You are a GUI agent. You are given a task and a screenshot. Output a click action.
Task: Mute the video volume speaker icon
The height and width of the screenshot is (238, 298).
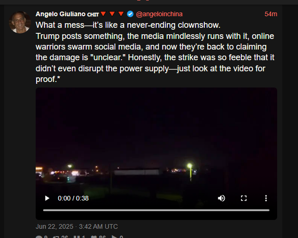222,198
